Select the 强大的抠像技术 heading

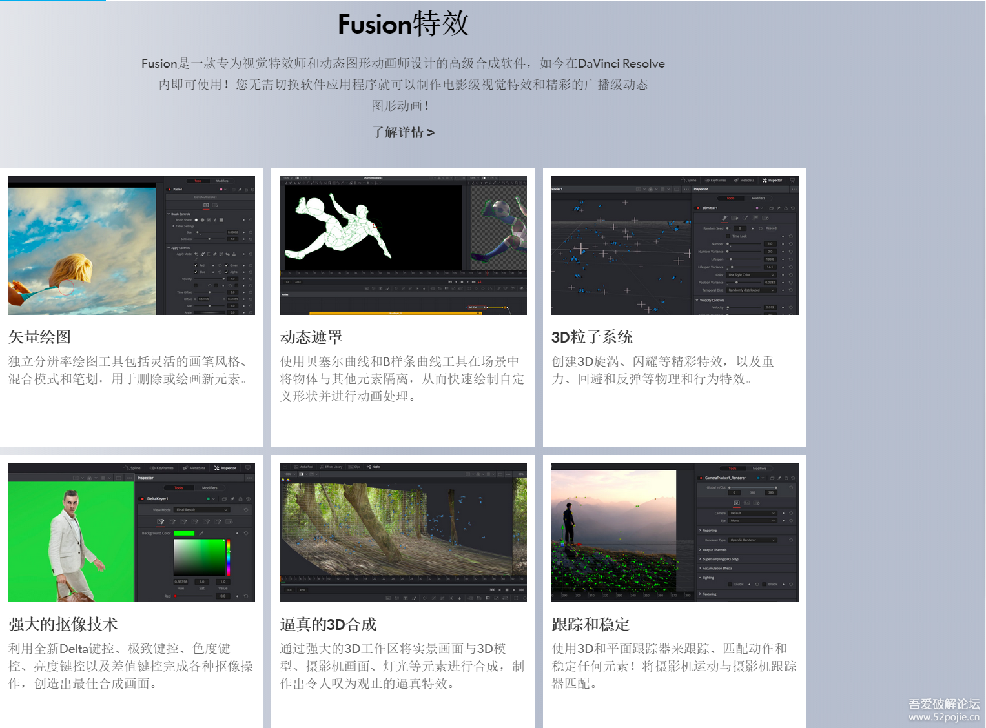click(x=63, y=624)
